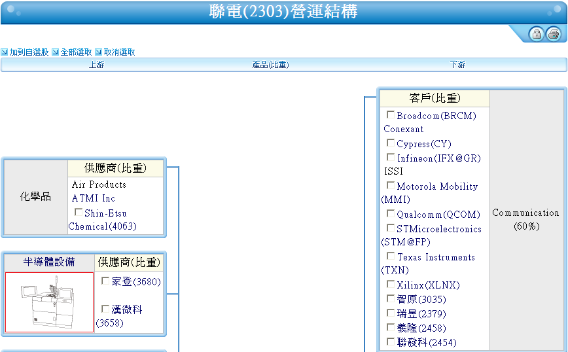The image size is (568, 352).
Task: Open the 義隆(2458) link
Action: click(421, 328)
